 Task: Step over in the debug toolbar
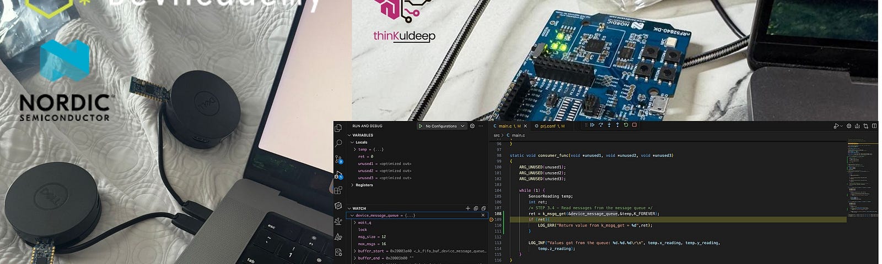click(601, 125)
